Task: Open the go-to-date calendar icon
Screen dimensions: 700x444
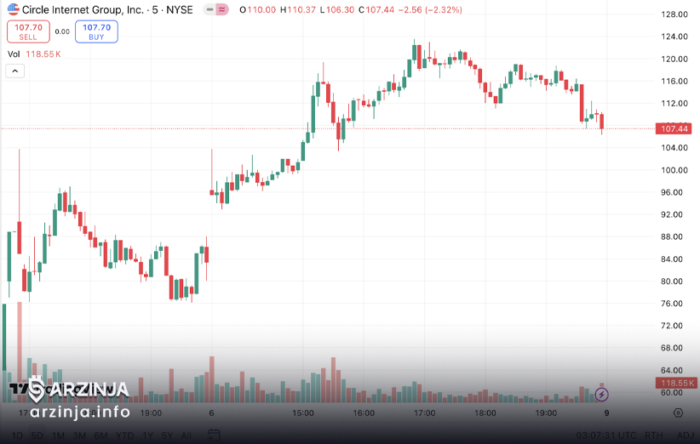Action: [x=214, y=435]
